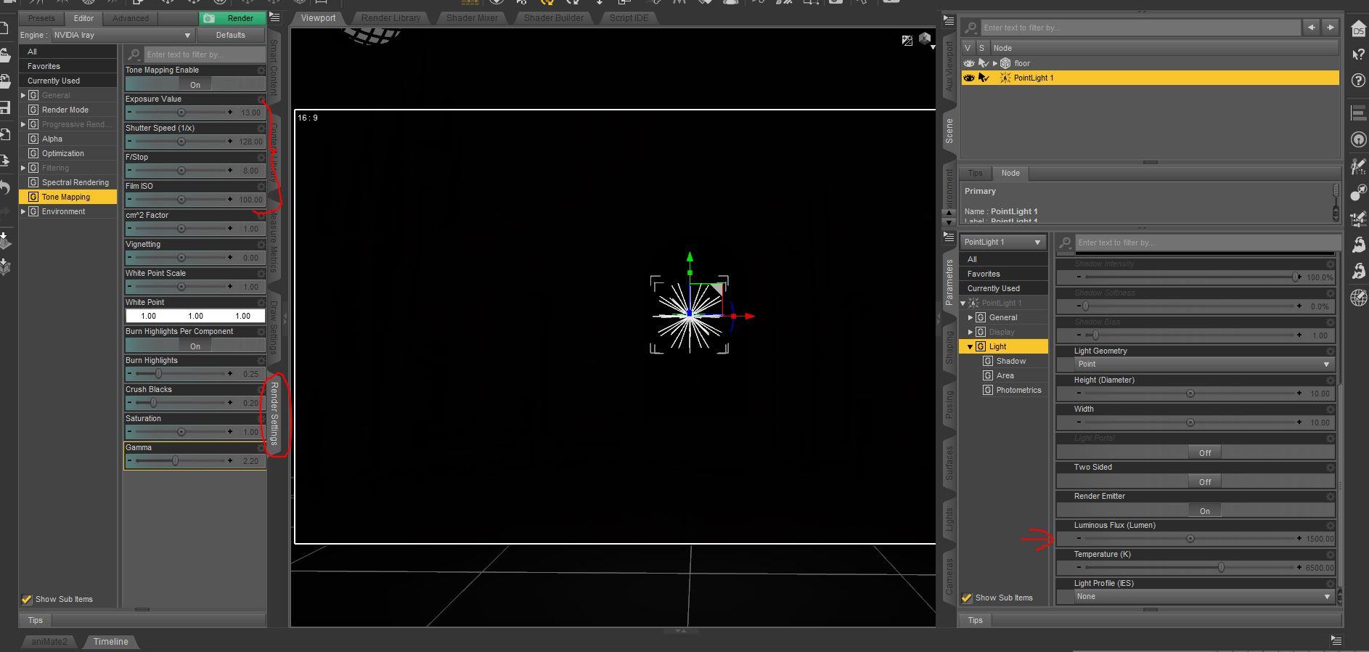This screenshot has width=1369, height=652.
Task: Click the search icon in Render Settings filter
Action: tap(134, 54)
